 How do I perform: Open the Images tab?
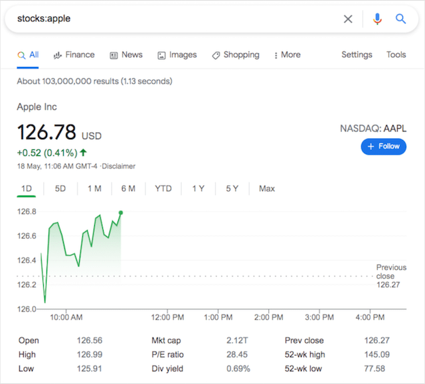click(177, 55)
